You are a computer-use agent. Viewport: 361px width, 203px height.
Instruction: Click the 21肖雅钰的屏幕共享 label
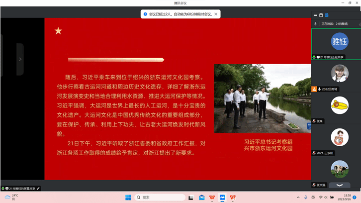point(22,189)
